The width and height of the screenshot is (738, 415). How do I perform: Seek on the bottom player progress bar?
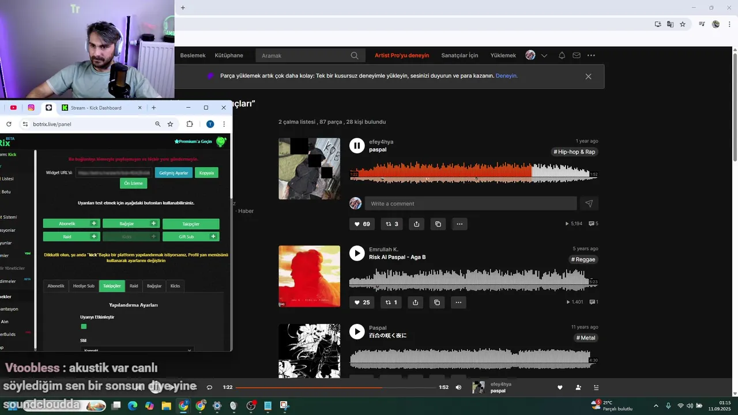click(336, 387)
